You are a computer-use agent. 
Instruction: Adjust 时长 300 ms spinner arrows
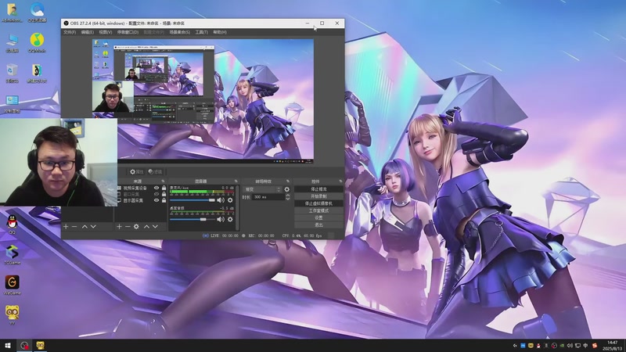tap(287, 197)
